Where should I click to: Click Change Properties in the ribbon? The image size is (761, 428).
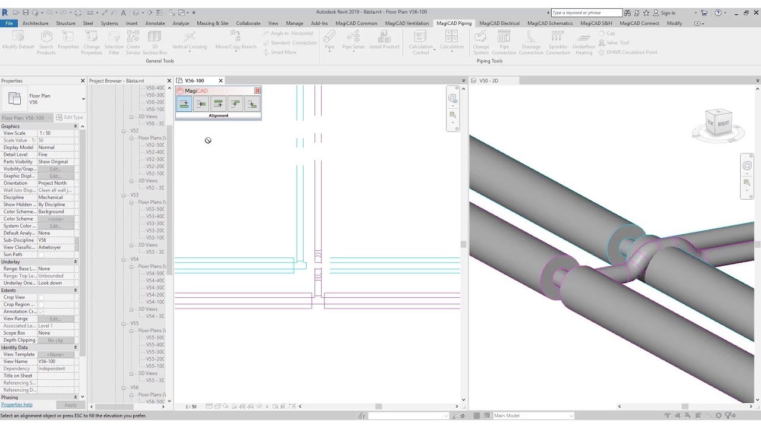click(x=92, y=43)
